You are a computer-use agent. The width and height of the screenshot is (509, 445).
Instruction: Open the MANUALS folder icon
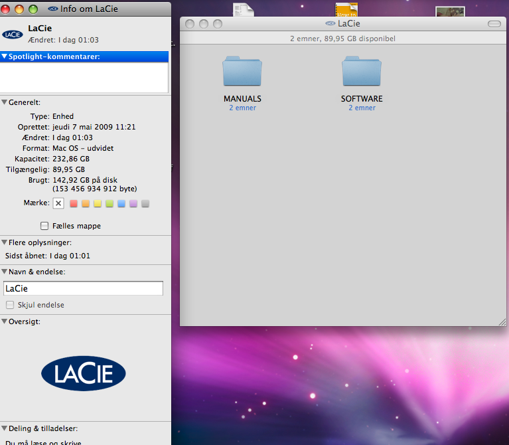[242, 71]
